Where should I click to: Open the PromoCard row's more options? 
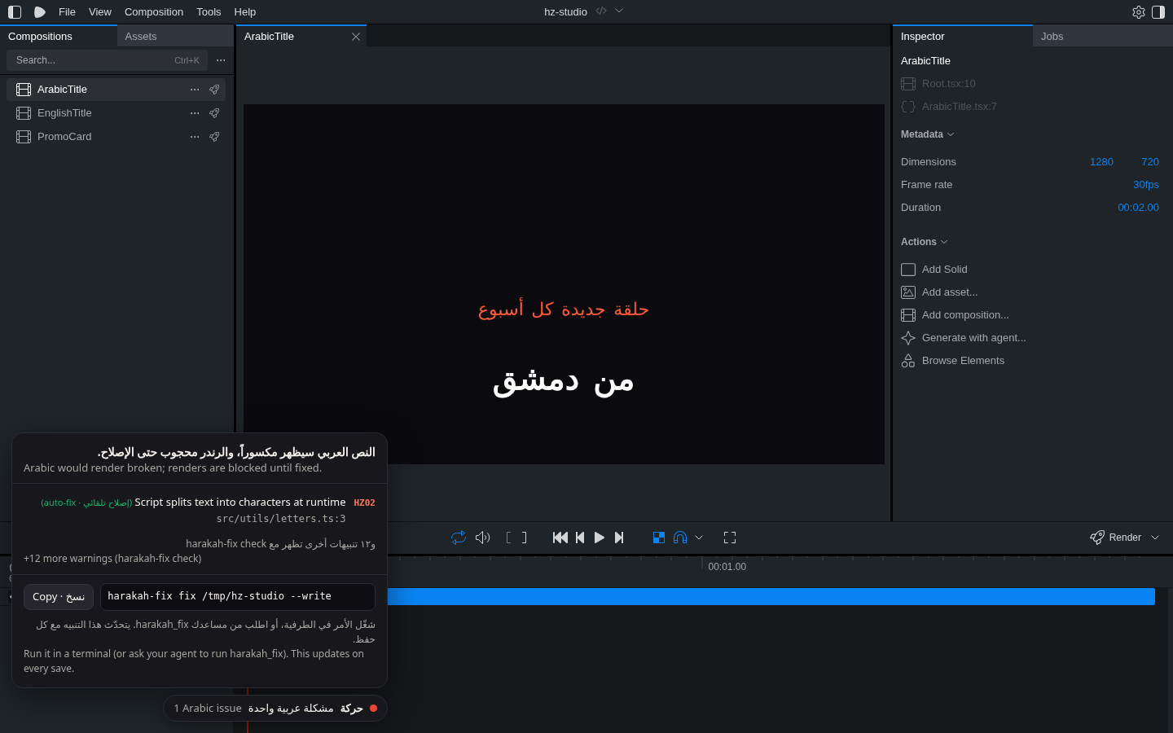point(195,137)
